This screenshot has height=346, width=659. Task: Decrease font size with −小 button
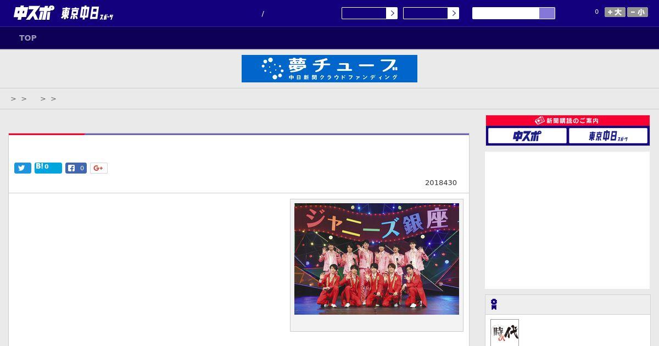[638, 12]
